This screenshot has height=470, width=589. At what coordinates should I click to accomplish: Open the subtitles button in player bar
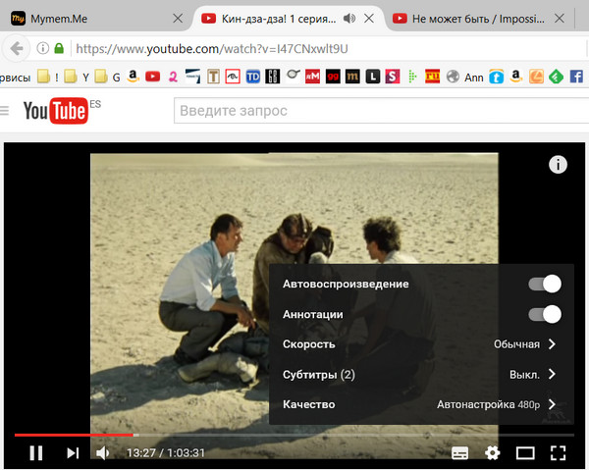coord(460,452)
